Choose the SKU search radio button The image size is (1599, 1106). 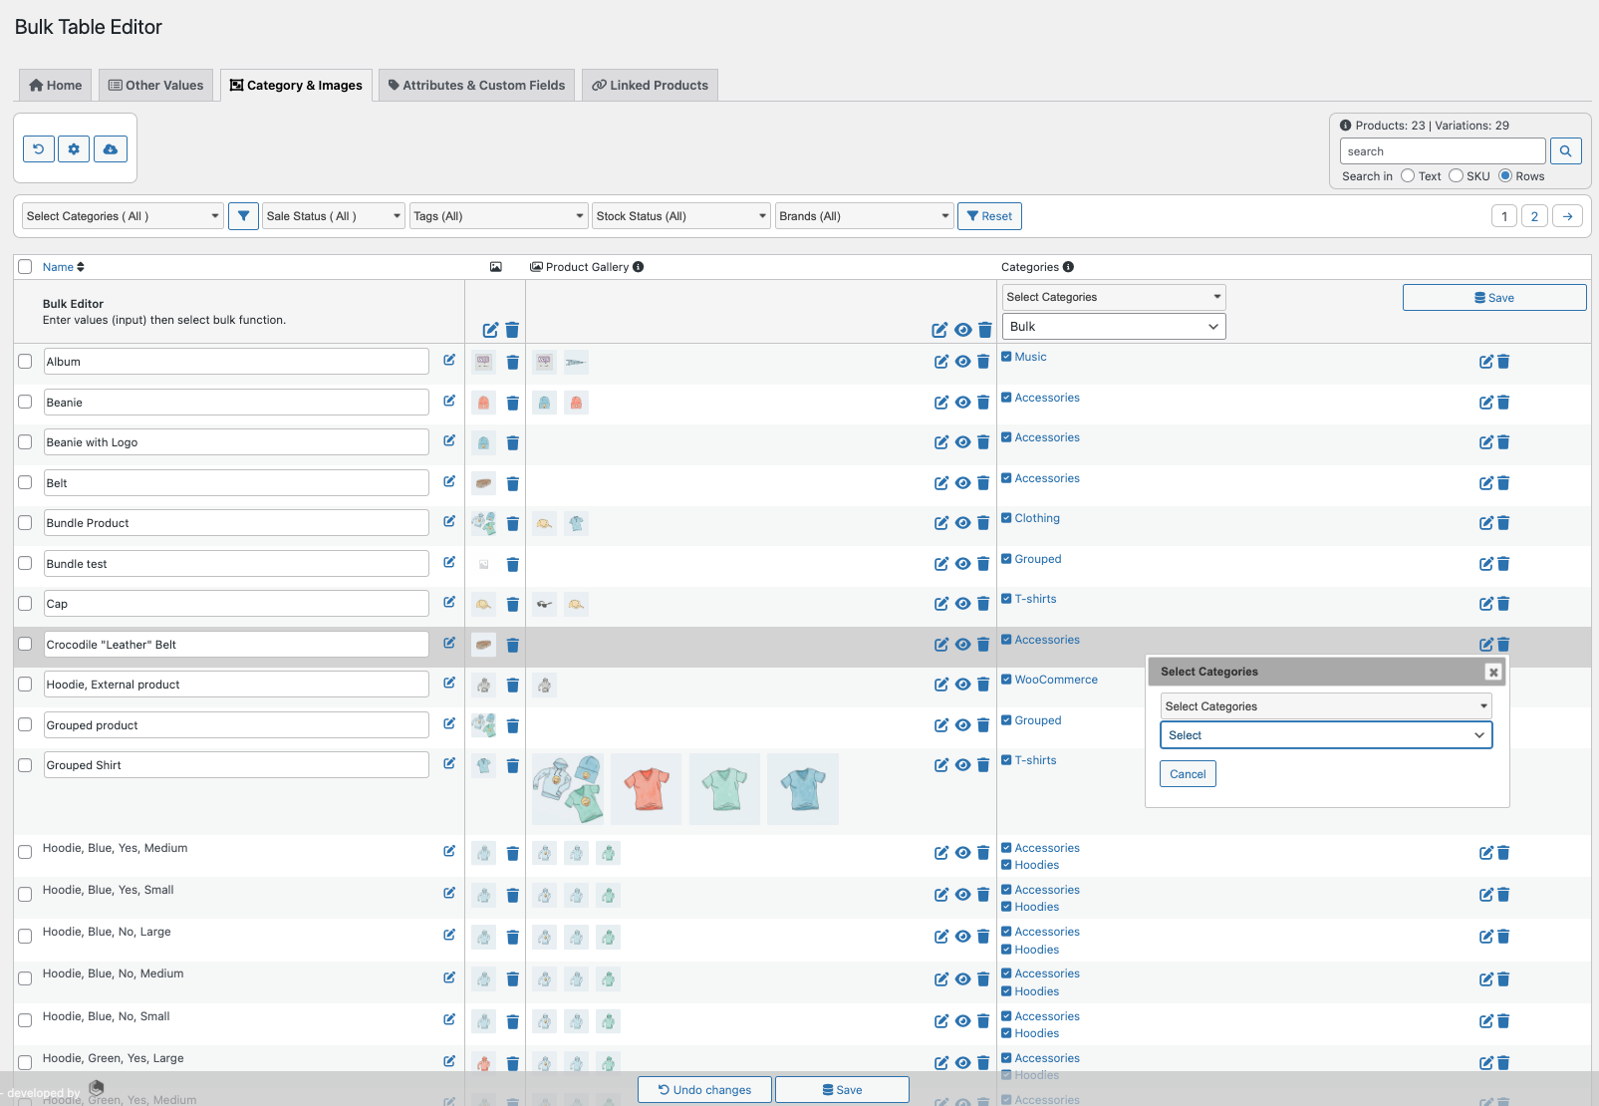[x=1456, y=175]
